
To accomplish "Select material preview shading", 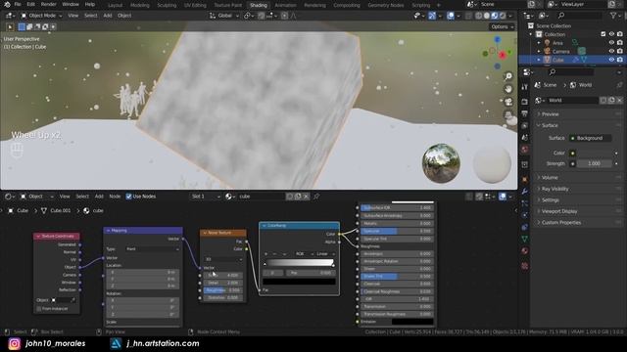I will (x=495, y=16).
